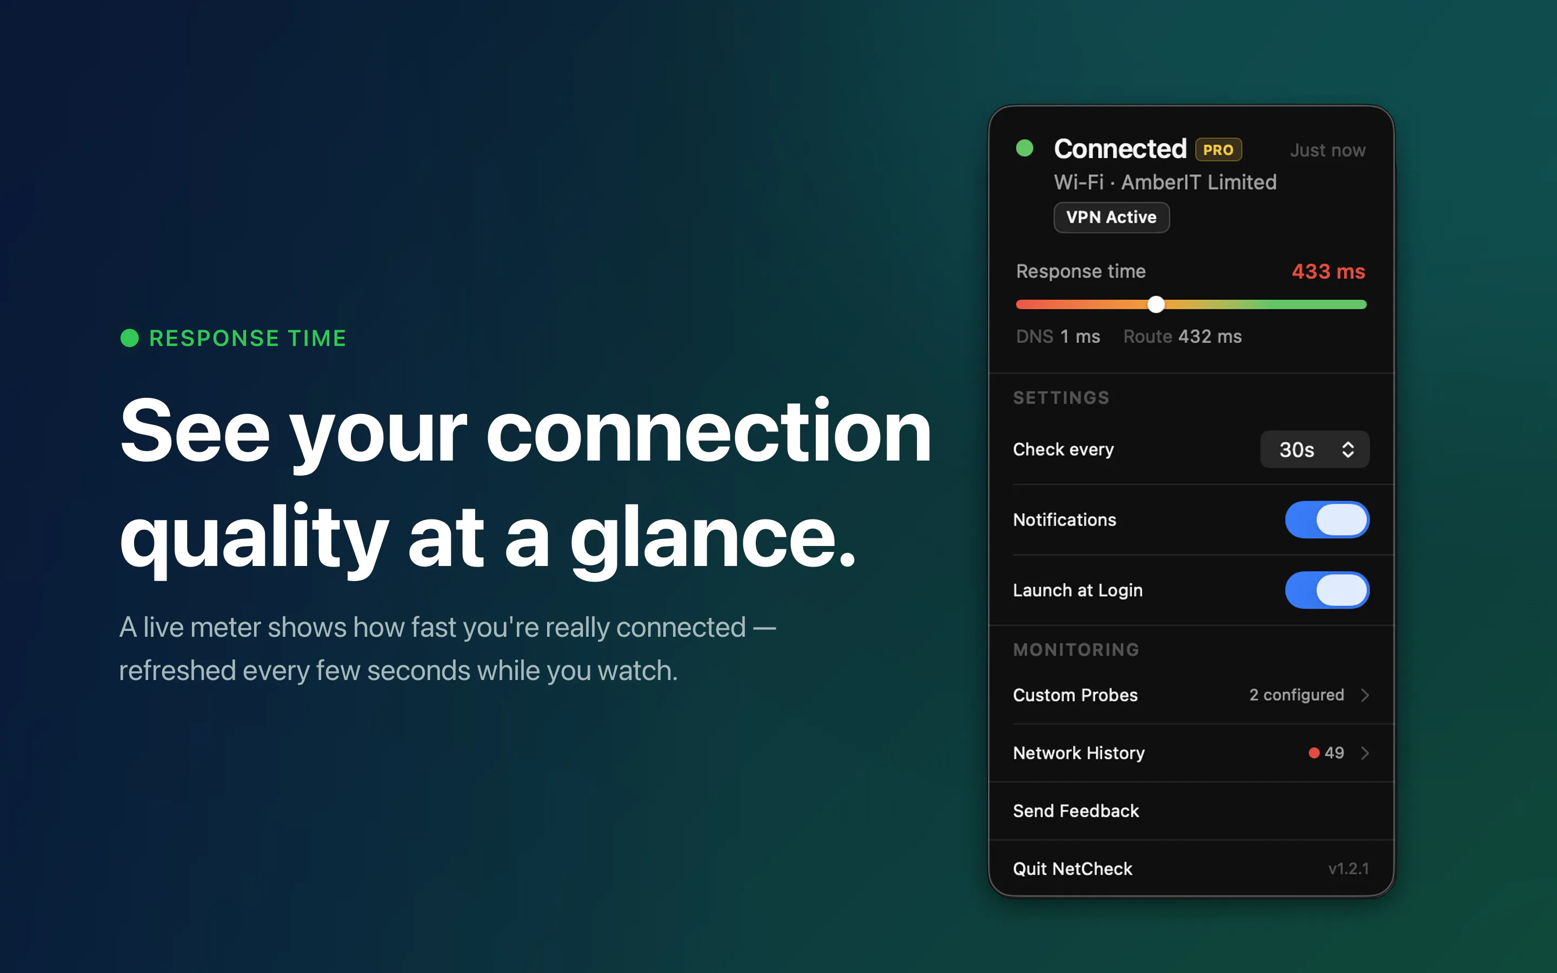Click the 433 ms response time value

[1328, 271]
